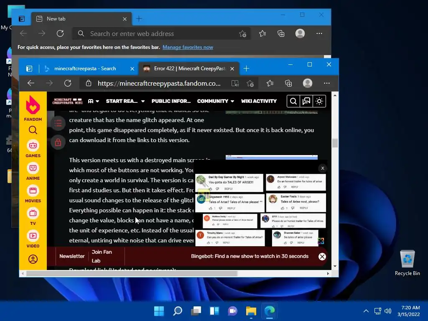Click the search box in the back New tab window
Image resolution: width=428 pixels, height=321 pixels.
click(161, 33)
